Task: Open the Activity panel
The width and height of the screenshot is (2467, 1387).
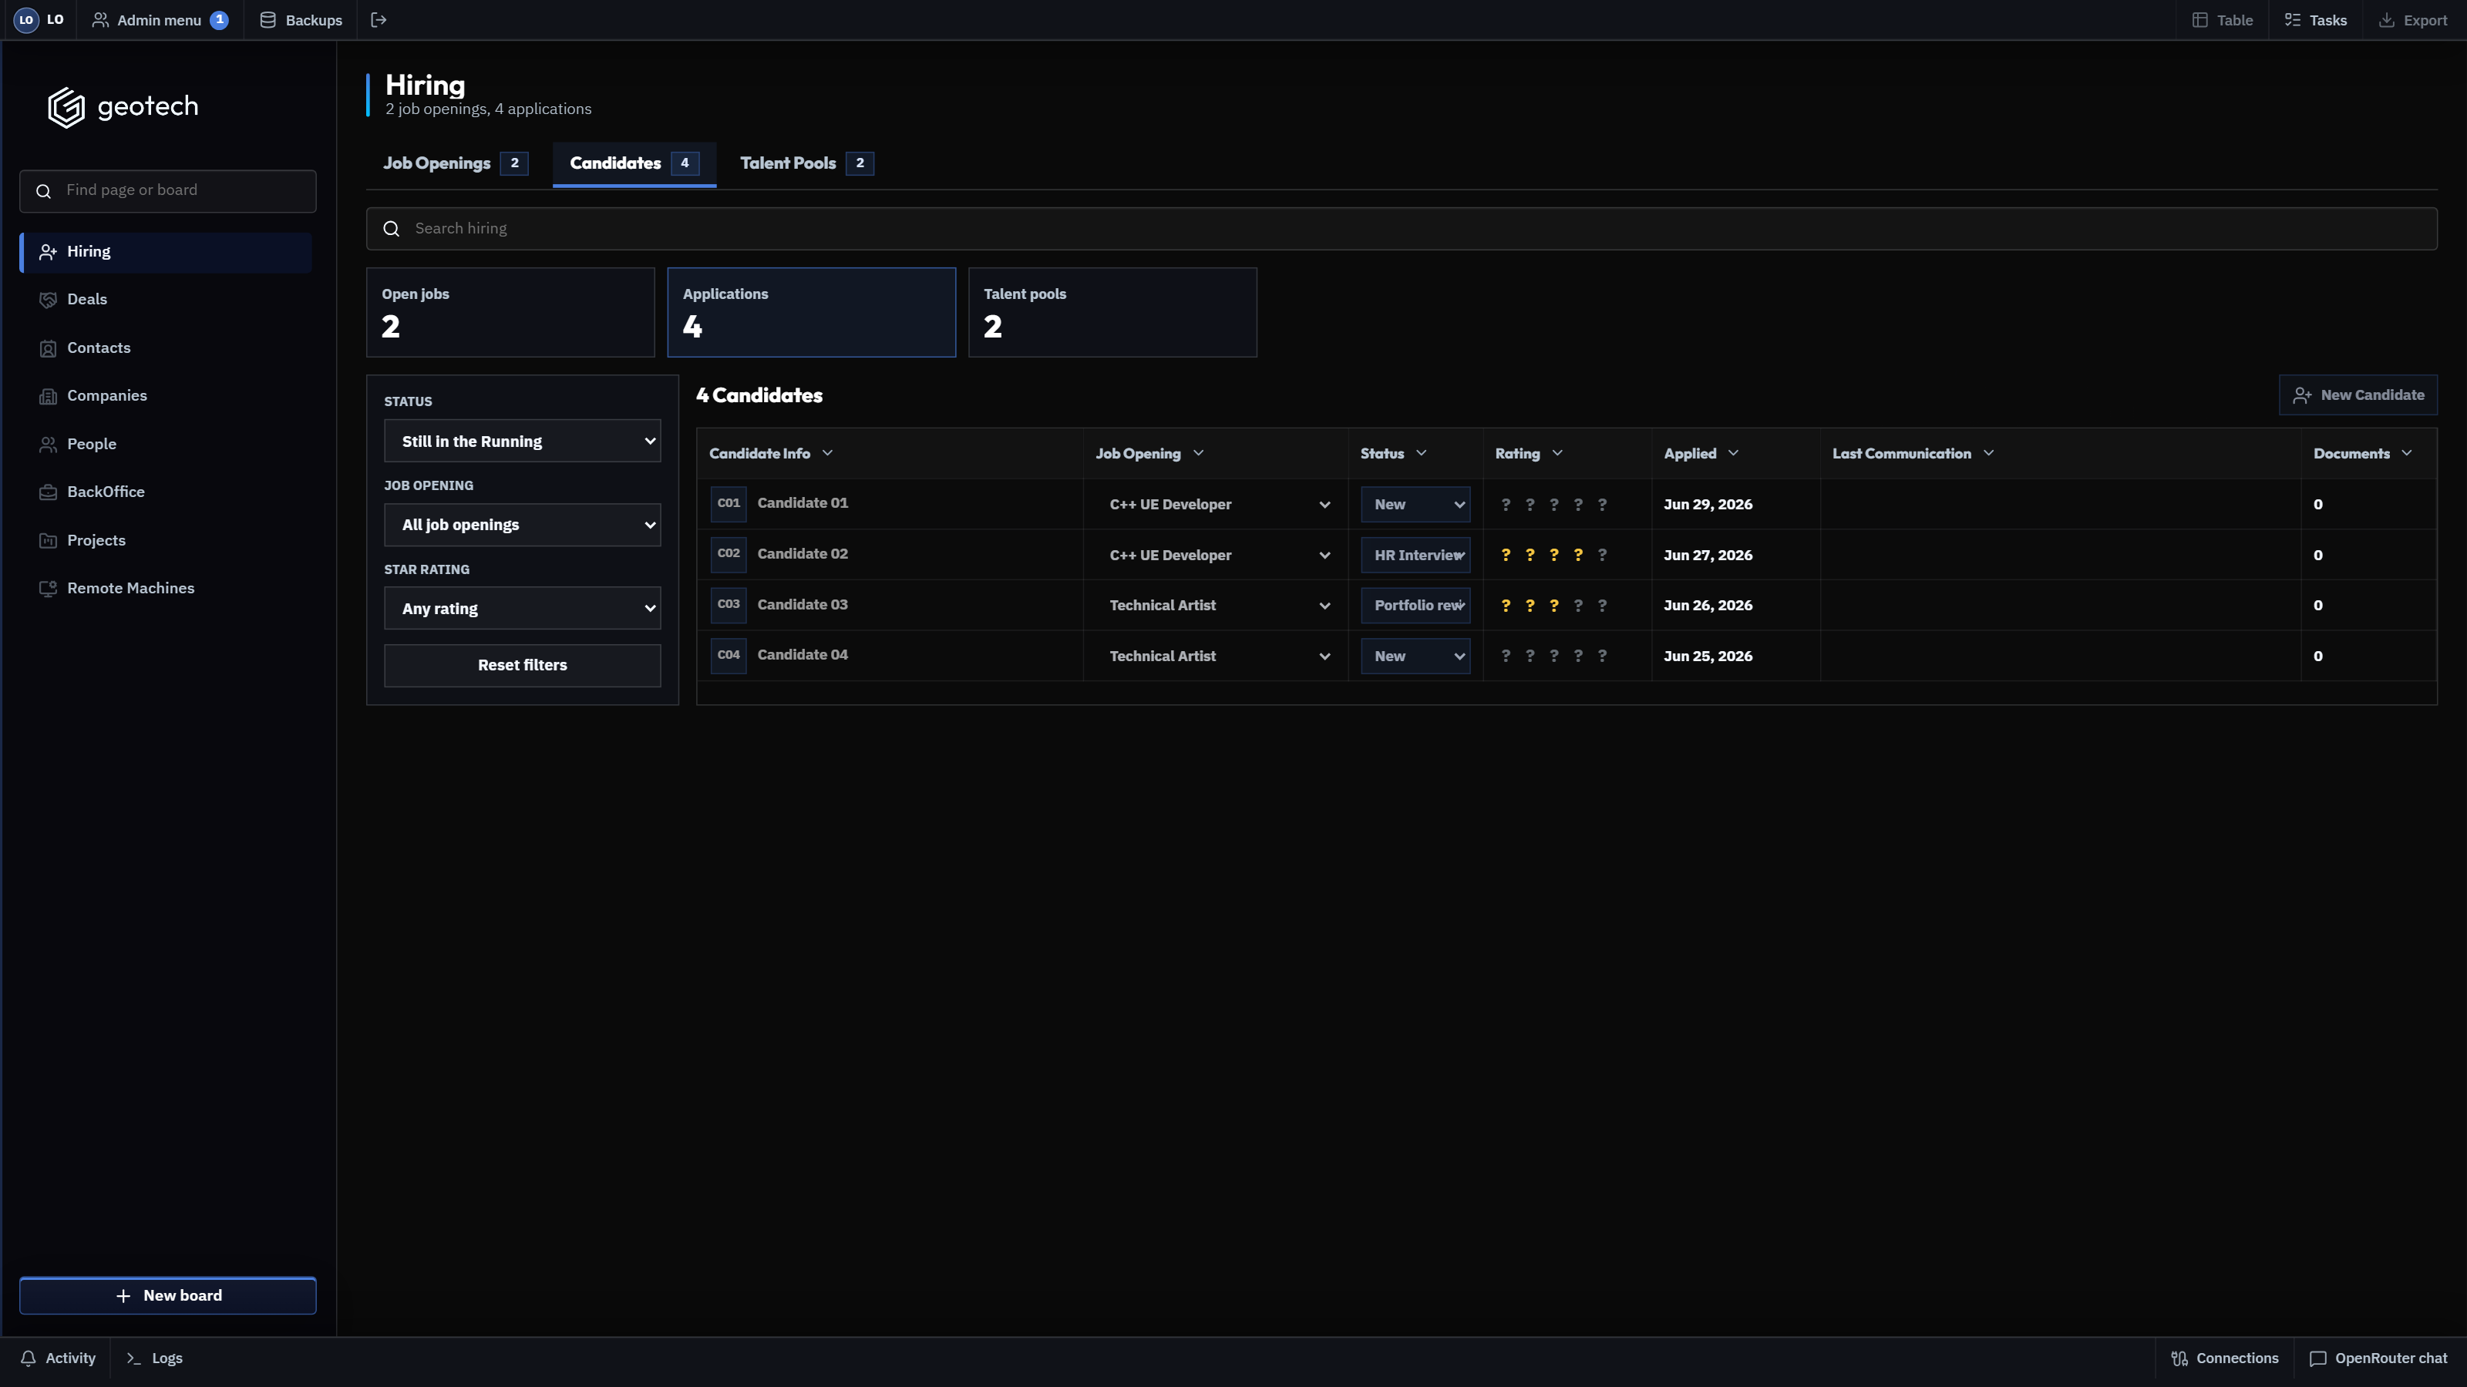Action: click(x=59, y=1358)
